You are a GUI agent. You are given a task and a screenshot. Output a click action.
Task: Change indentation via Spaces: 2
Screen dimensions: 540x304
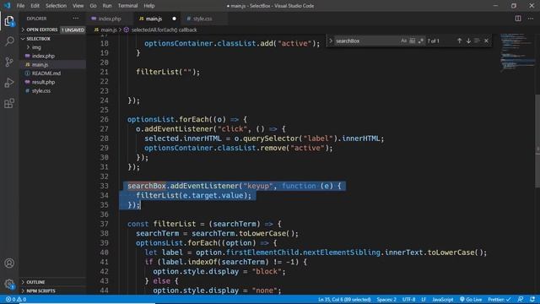(386, 299)
